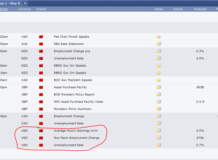The image size is (218, 160).
Task: Select MPC Asset Purchase Facility Votes event
Action: coord(78,102)
